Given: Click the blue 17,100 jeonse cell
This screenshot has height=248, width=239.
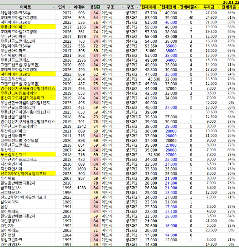Looking at the screenshot, I should [x=171, y=211].
